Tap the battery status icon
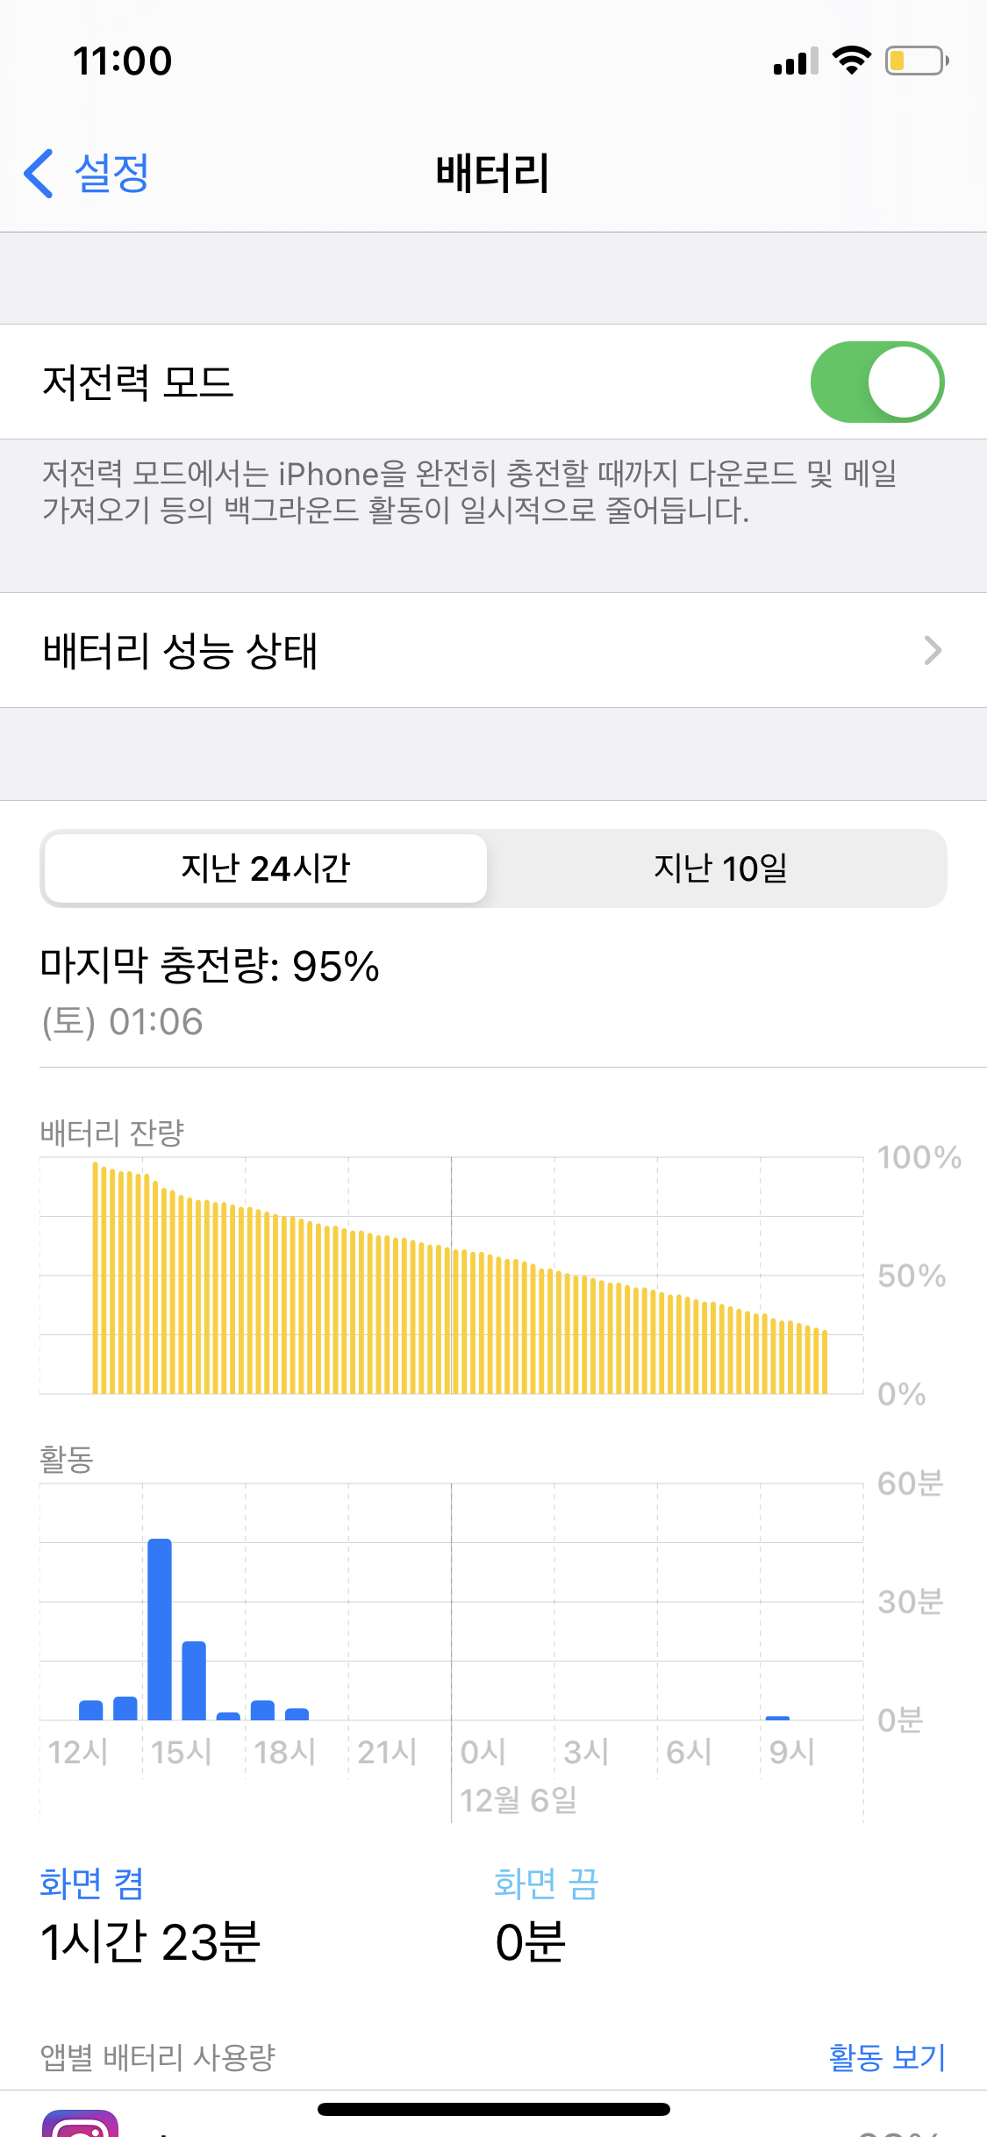The width and height of the screenshot is (987, 2137). pos(916,61)
